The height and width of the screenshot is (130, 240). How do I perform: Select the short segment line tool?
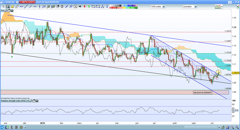(x=31, y=7)
